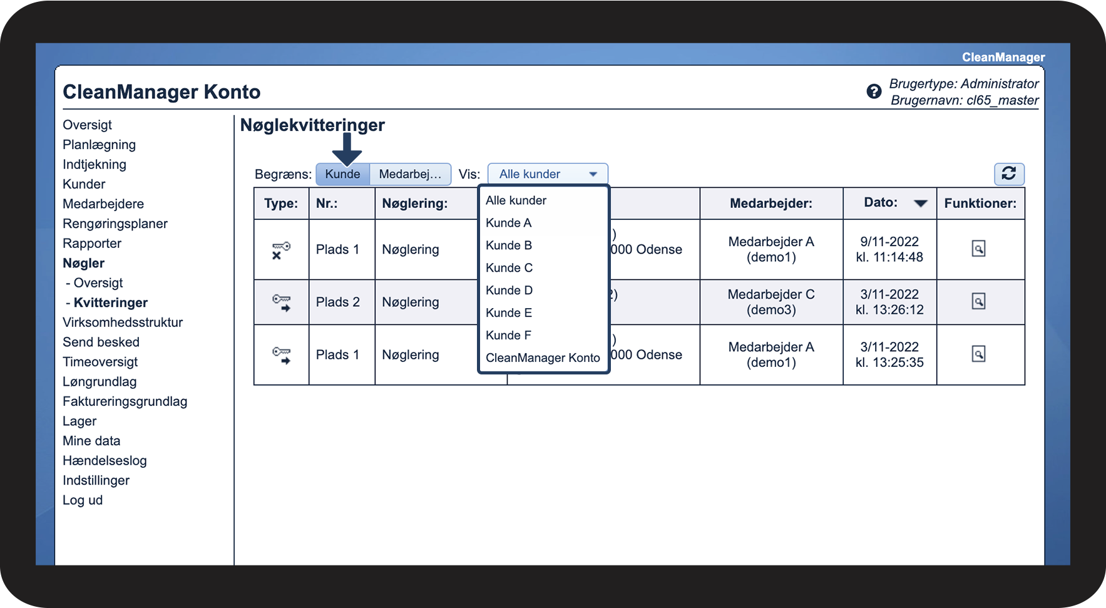Open Kunder page
Screen dimensions: 1106x608
click(x=84, y=184)
